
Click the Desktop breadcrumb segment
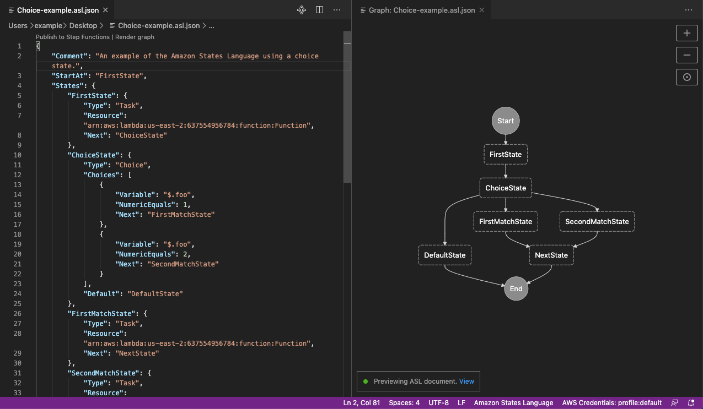[83, 25]
